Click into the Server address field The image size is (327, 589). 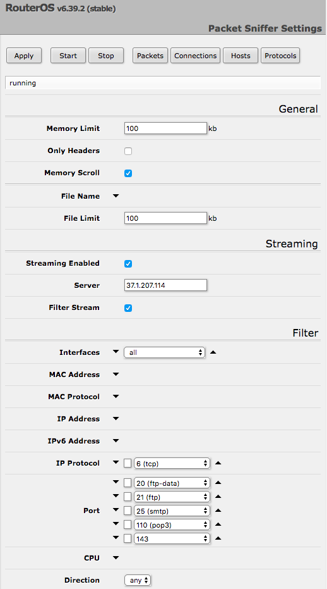click(165, 285)
